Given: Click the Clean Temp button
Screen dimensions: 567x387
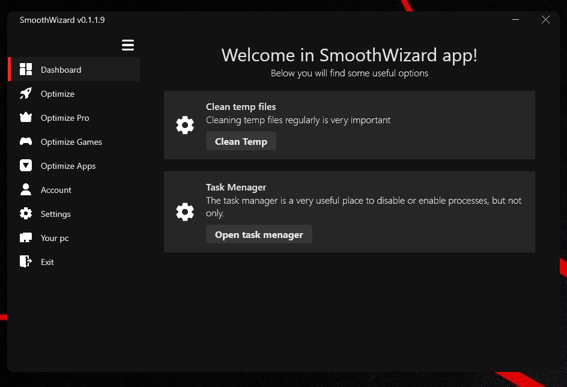Looking at the screenshot, I should coord(241,141).
